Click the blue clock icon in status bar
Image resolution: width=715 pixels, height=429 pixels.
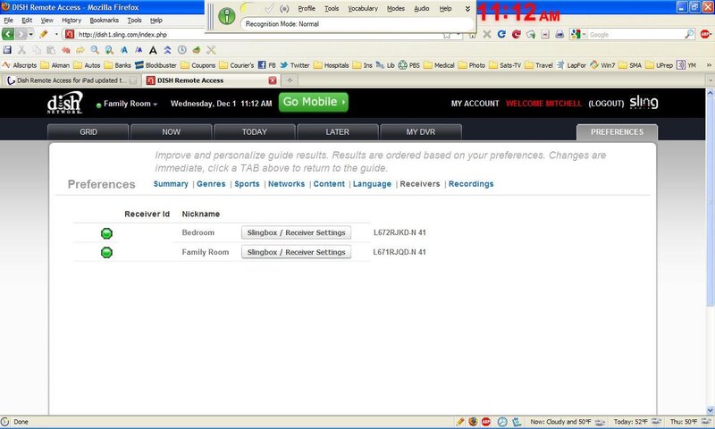[x=502, y=422]
